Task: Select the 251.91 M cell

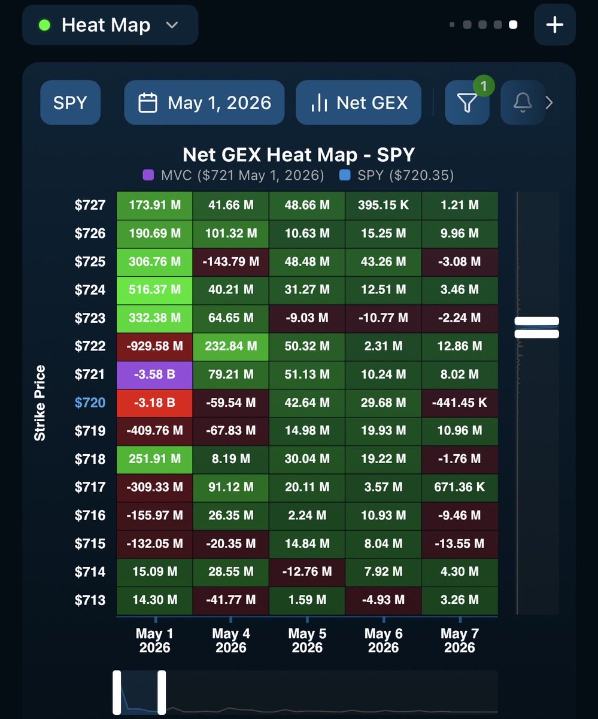Action: tap(154, 459)
